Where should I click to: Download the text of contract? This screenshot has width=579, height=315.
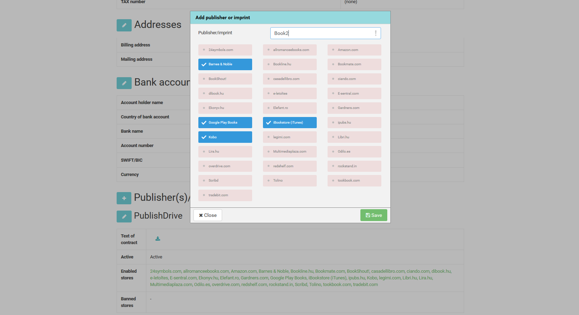pyautogui.click(x=158, y=239)
